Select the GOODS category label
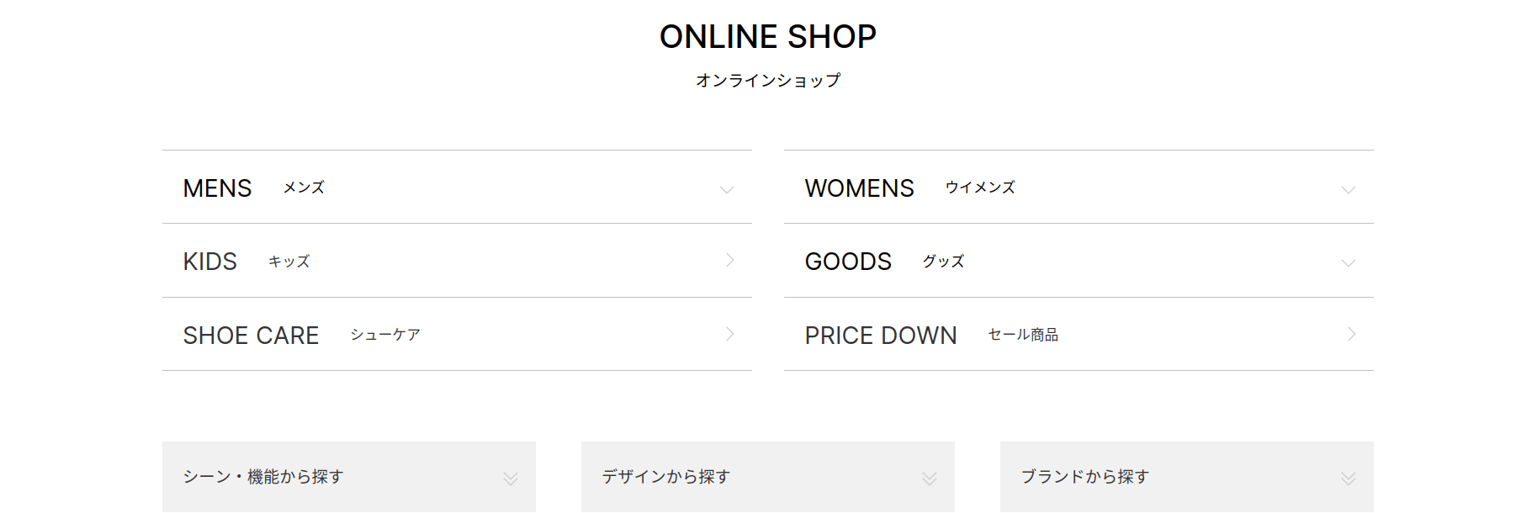 pyautogui.click(x=848, y=262)
